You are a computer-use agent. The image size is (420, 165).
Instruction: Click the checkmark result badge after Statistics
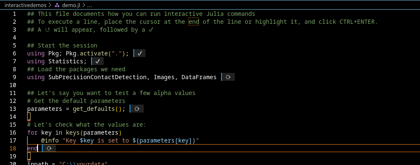pos(97,61)
